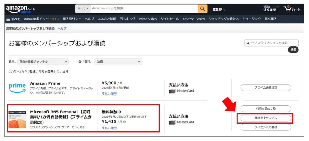This screenshot has width=309, height=141.
Task: Click the 購読をキャンセル button
Action: point(266,118)
